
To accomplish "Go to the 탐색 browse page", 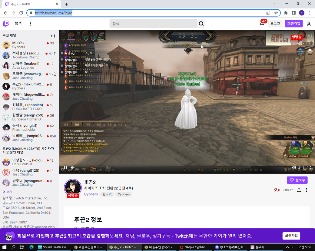I will (x=18, y=24).
